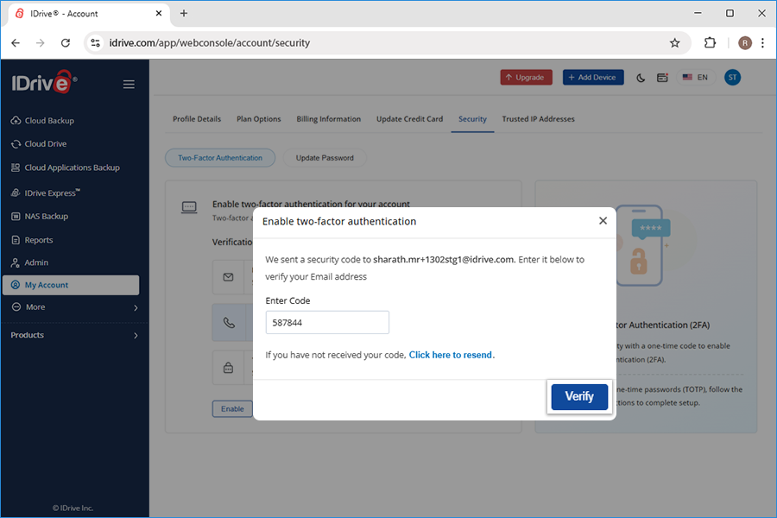This screenshot has width=777, height=518.
Task: Click the Cloud Drive sync icon
Action: pyautogui.click(x=16, y=144)
